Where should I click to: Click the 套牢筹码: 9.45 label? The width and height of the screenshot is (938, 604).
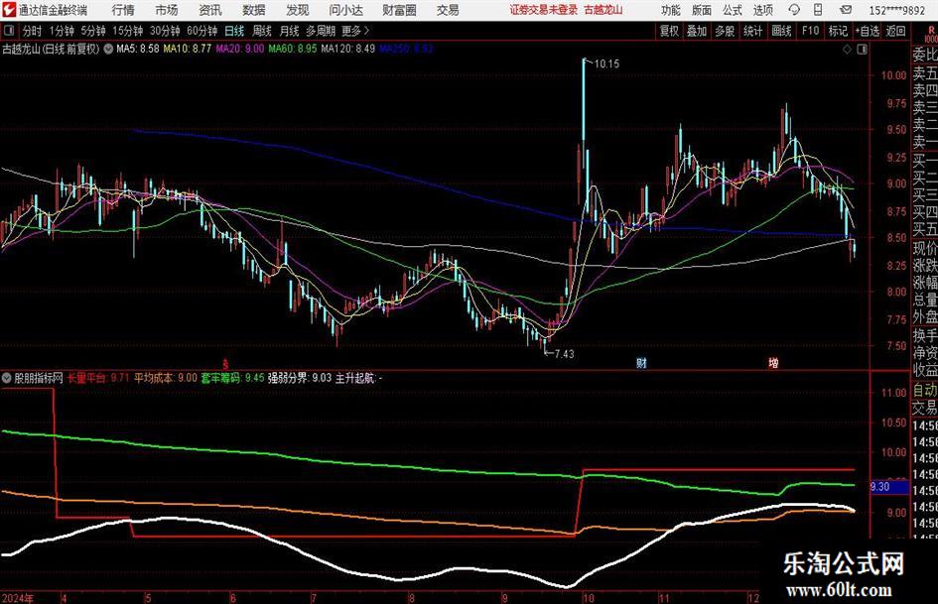click(x=232, y=378)
